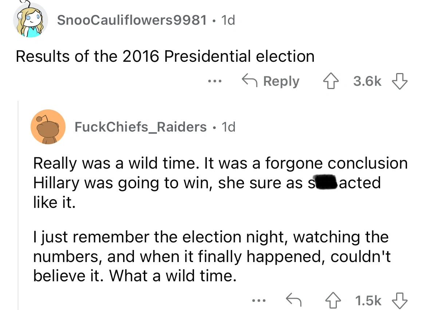Click the "I just remember the election night" paragraph

tap(212, 257)
